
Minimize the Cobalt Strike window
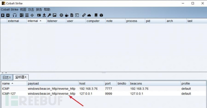click(183, 3)
